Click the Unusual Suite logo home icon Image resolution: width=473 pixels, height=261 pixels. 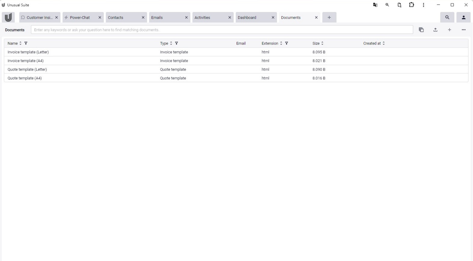click(x=8, y=17)
